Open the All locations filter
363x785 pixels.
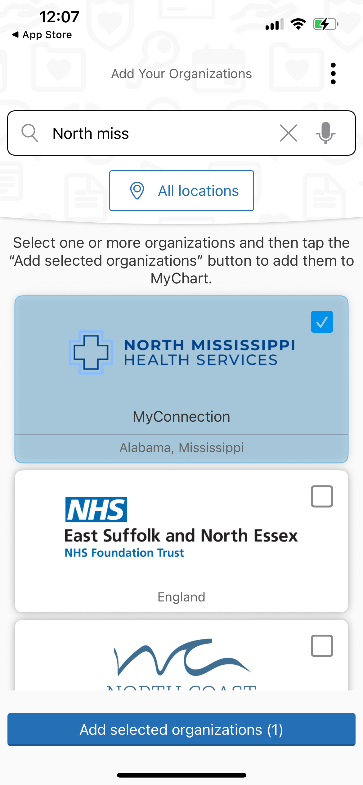[181, 191]
